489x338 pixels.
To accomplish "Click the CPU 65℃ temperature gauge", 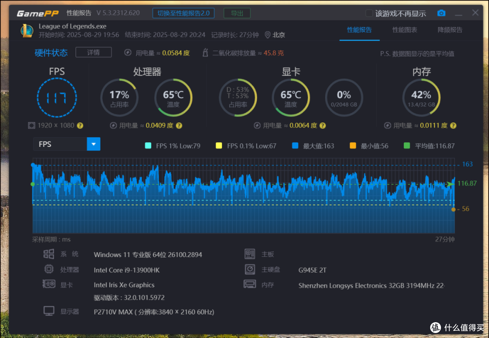I will pyautogui.click(x=173, y=98).
